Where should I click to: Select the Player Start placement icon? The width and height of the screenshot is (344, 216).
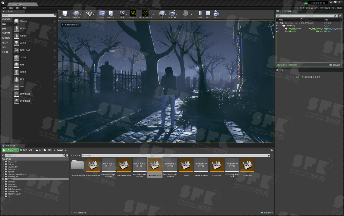(17, 50)
